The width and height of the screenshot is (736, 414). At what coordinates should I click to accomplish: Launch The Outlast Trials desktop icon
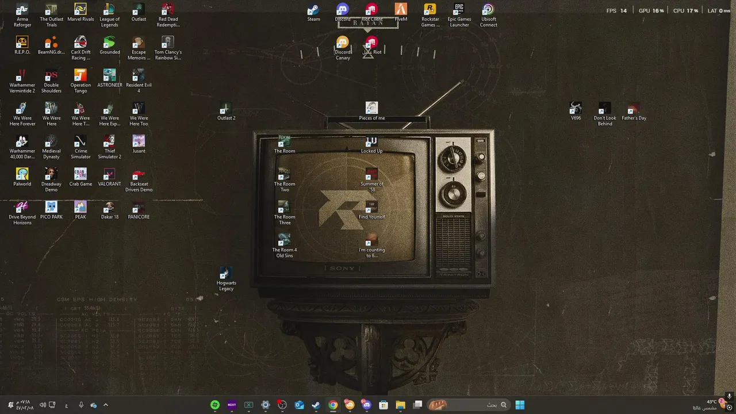51,16
